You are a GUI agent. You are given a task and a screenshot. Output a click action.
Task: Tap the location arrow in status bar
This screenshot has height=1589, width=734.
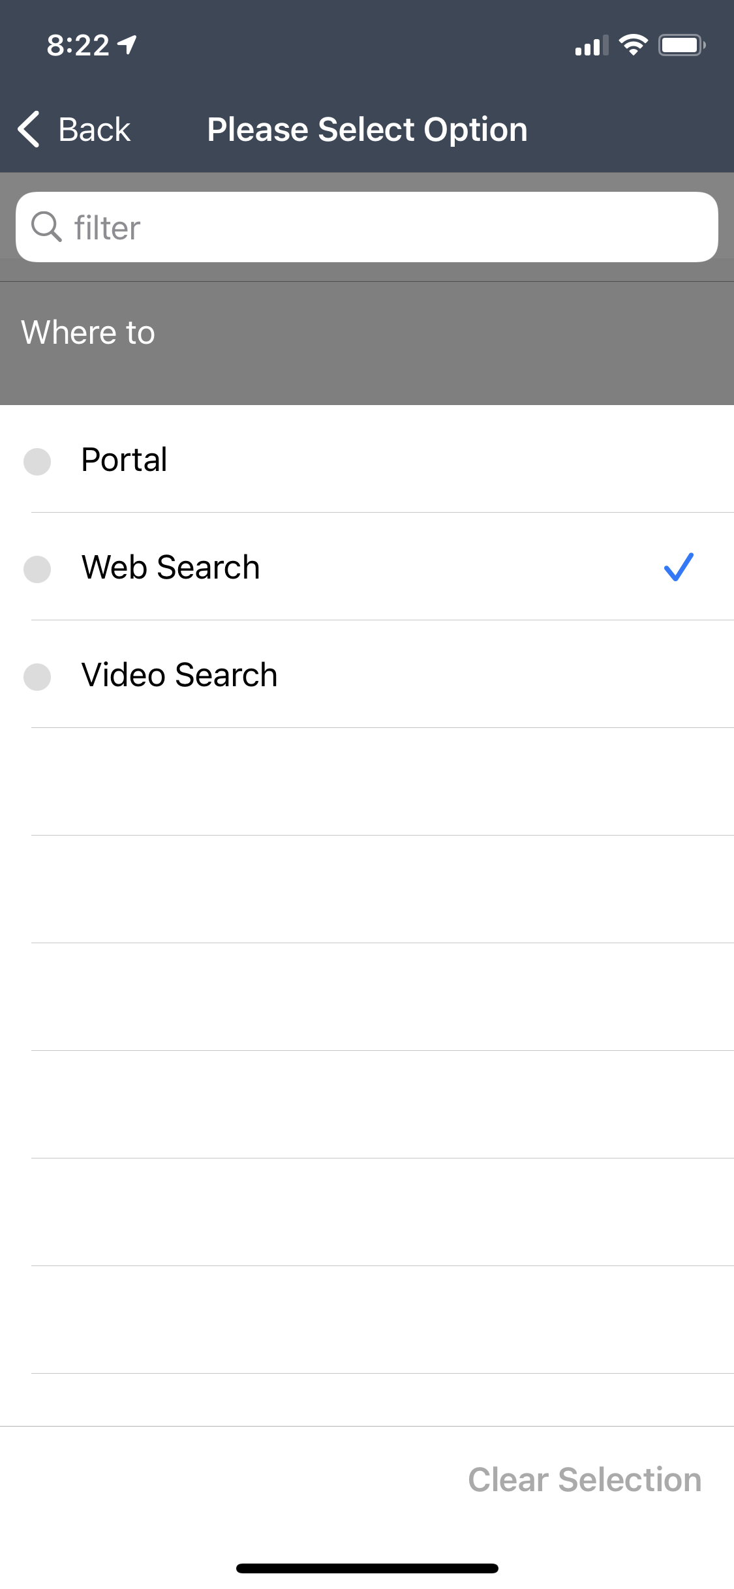point(127,44)
